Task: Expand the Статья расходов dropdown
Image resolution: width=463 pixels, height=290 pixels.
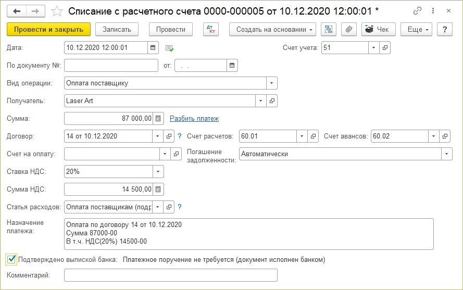Action: pos(158,207)
